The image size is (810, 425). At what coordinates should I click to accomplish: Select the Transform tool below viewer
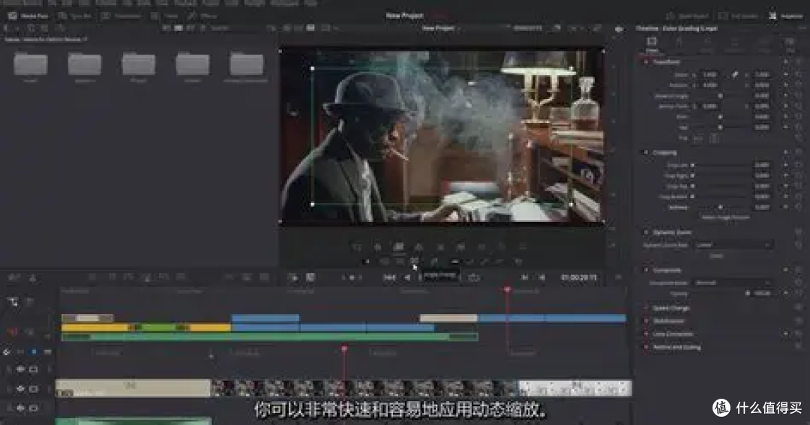point(357,247)
